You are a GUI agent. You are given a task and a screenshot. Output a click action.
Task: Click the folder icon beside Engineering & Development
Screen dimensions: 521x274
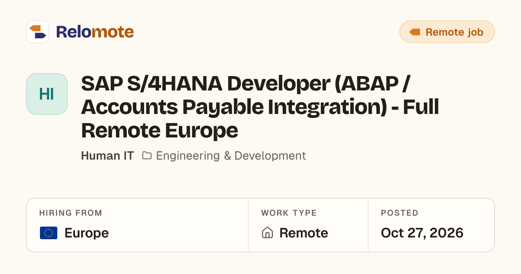click(x=147, y=155)
